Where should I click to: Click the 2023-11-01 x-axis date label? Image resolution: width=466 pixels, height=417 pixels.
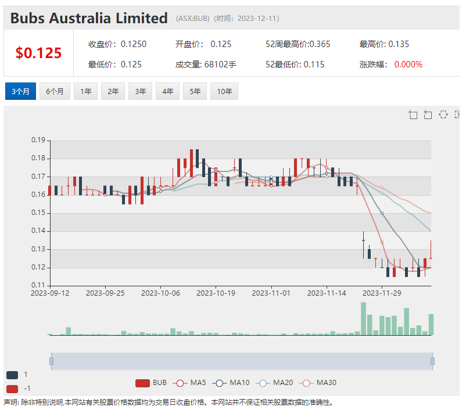point(271,293)
